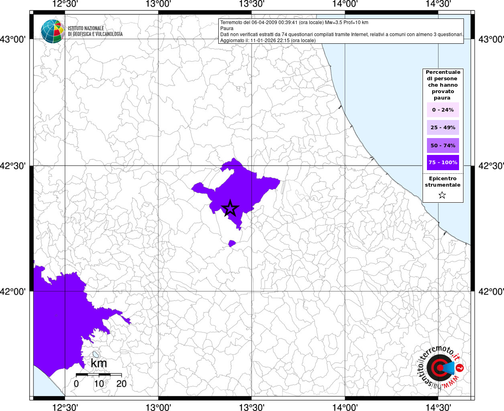
Task: Click the haisentitoilterremoto.it target logo
Action: tap(441, 368)
